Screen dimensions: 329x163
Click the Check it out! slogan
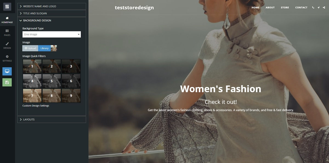pyautogui.click(x=221, y=102)
